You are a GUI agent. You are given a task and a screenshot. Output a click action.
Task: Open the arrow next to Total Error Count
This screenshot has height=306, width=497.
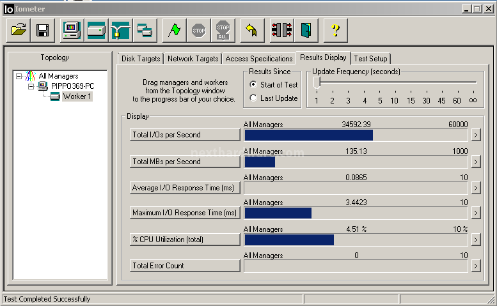(475, 266)
